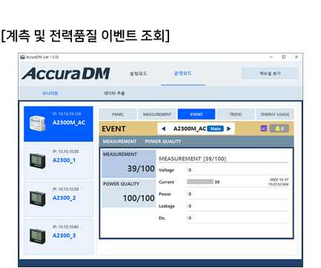The width and height of the screenshot is (321, 268).
Task: Click the AccuraDM title bar app icon
Action: [22, 57]
